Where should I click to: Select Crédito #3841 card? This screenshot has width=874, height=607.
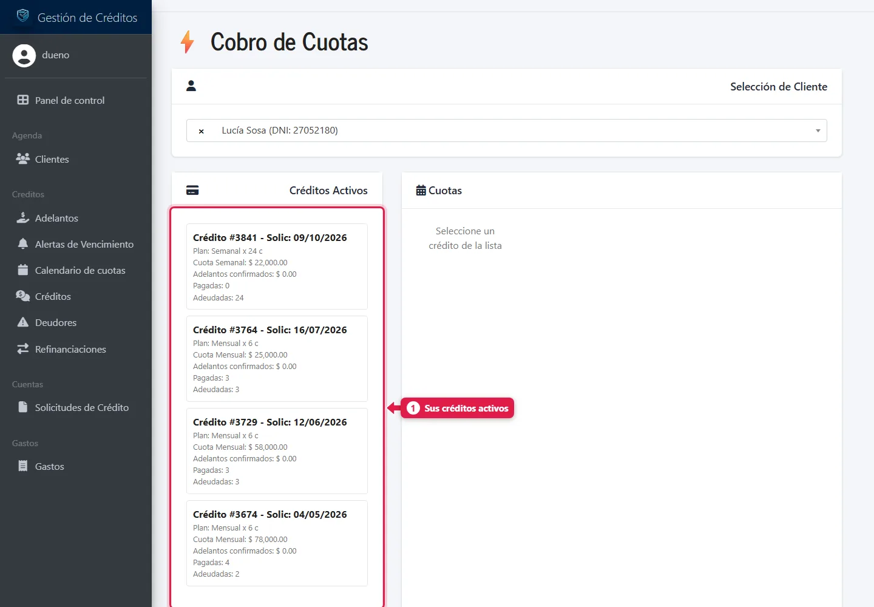(x=277, y=266)
